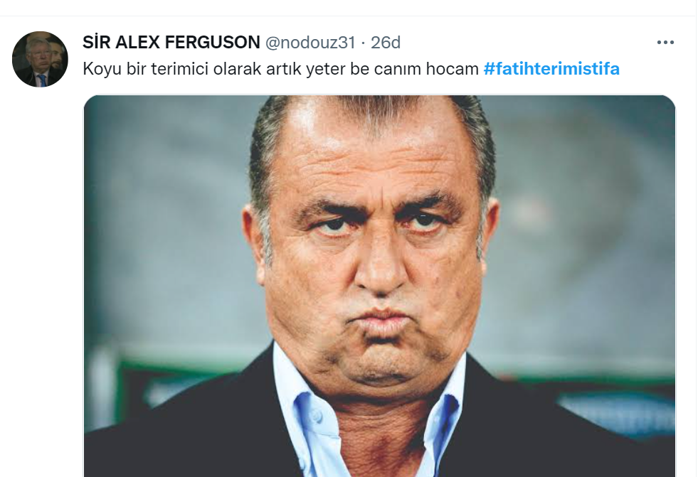698x477 pixels.
Task: Click the gray handle next to the author name
Action: [x=310, y=43]
